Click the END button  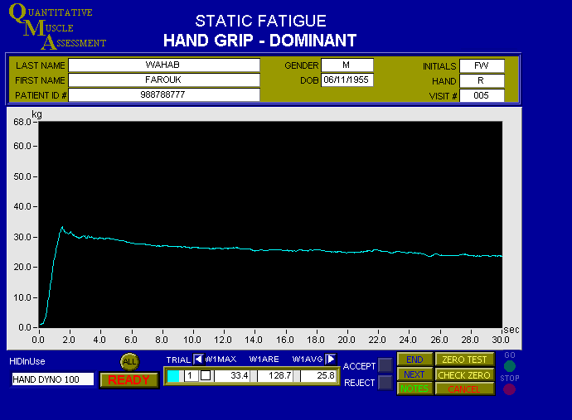pyautogui.click(x=414, y=360)
